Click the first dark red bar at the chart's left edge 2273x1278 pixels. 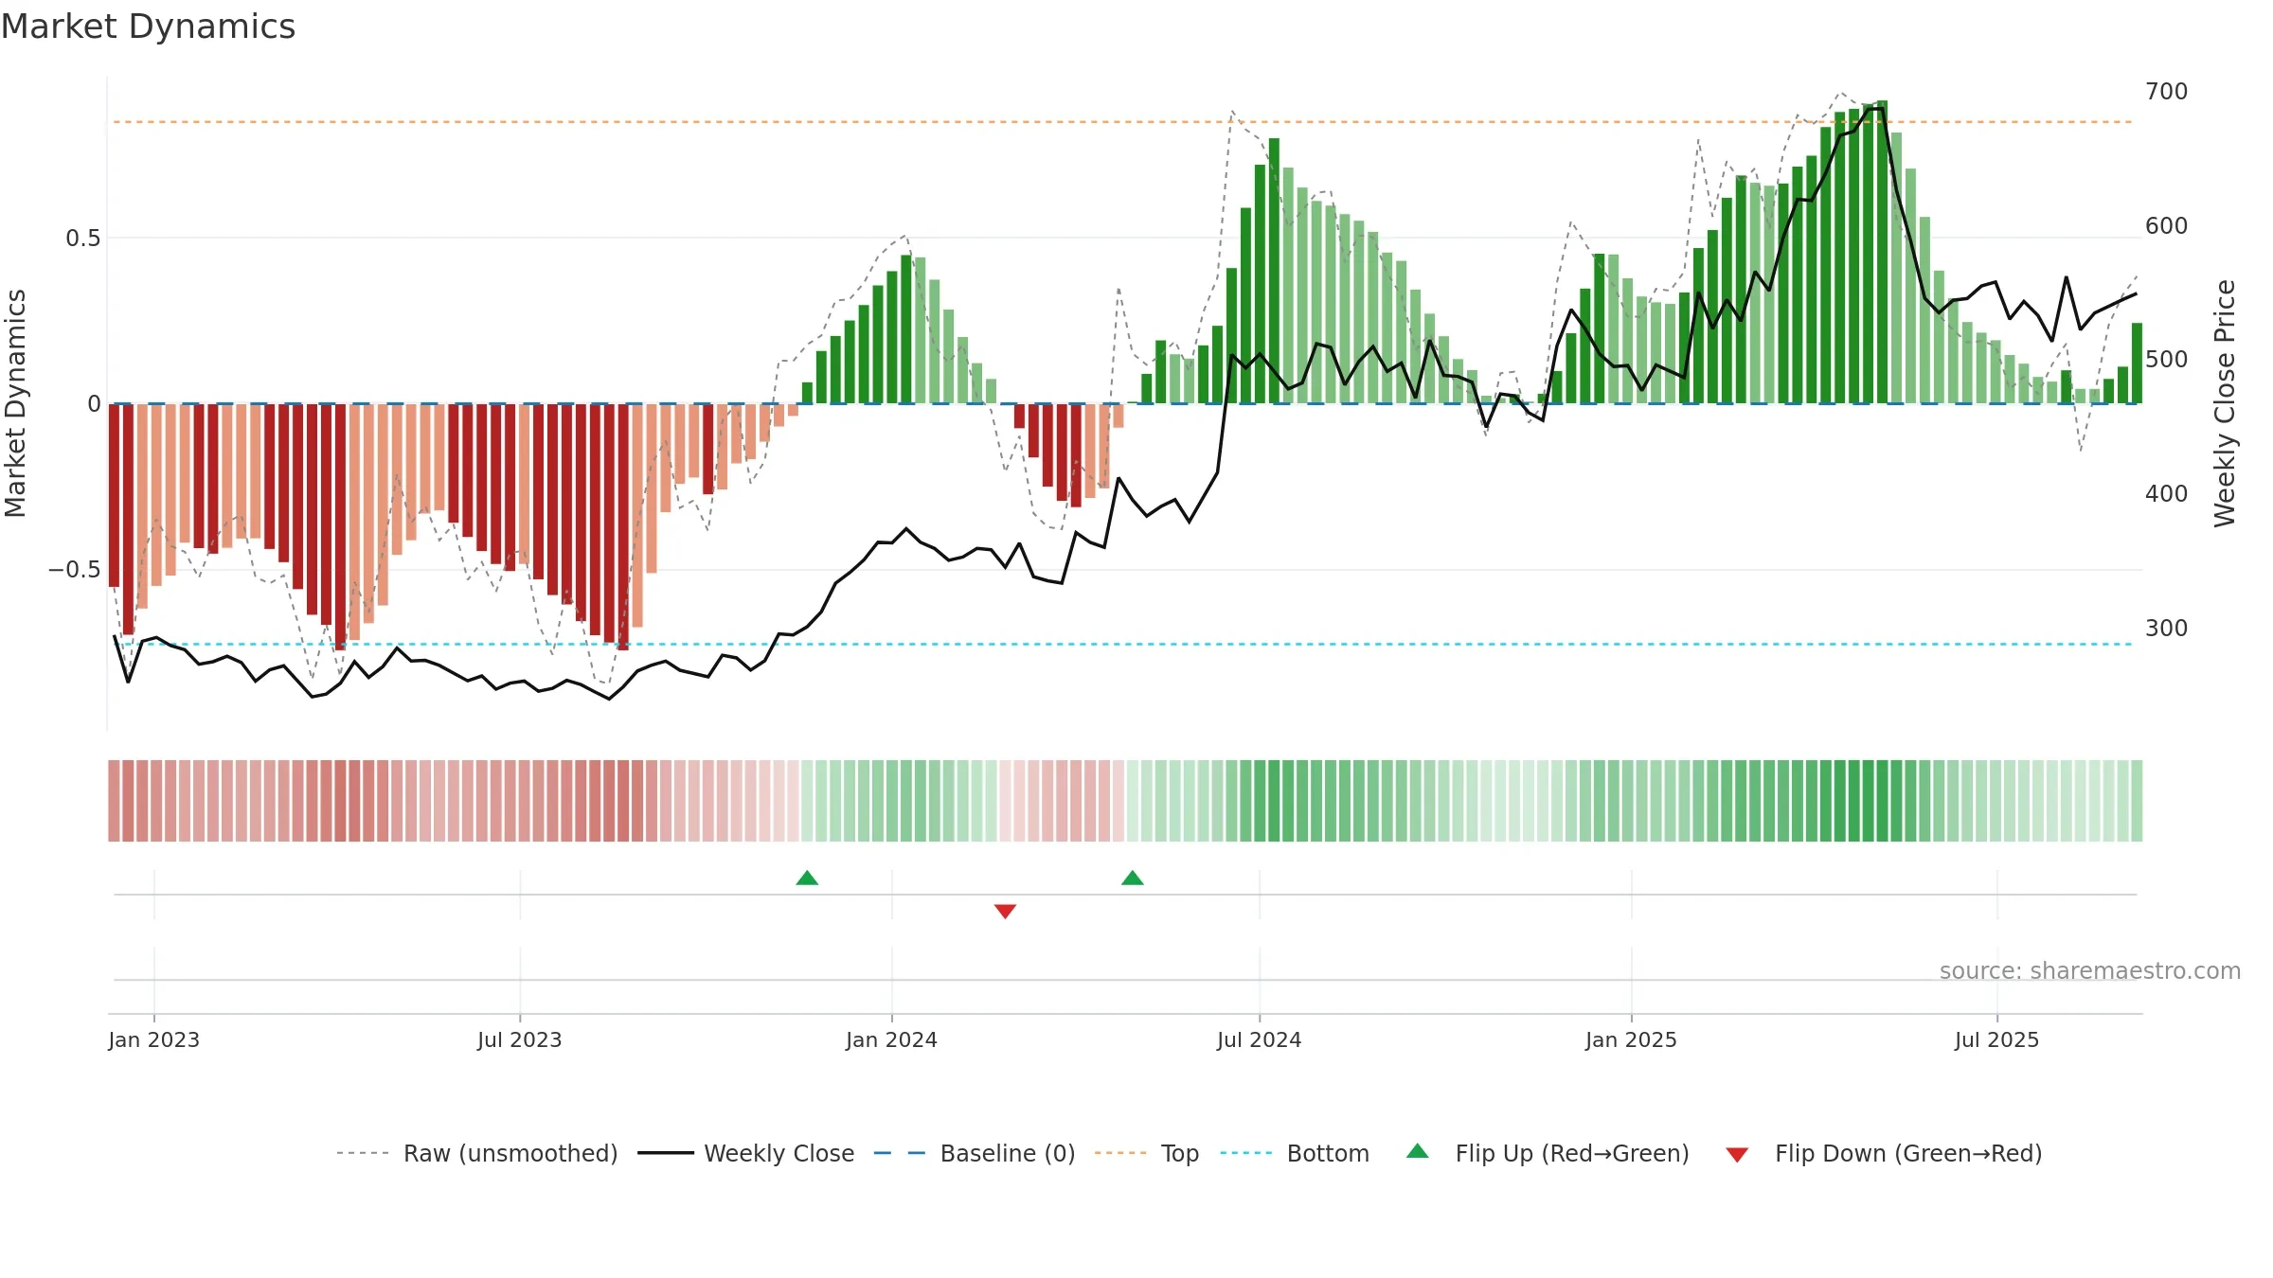(114, 495)
